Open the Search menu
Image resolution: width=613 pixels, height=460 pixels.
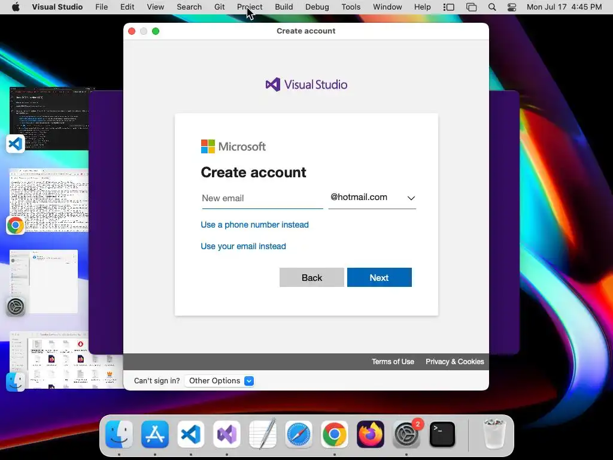pyautogui.click(x=189, y=7)
